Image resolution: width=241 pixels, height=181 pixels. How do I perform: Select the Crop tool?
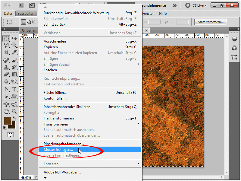(6, 52)
